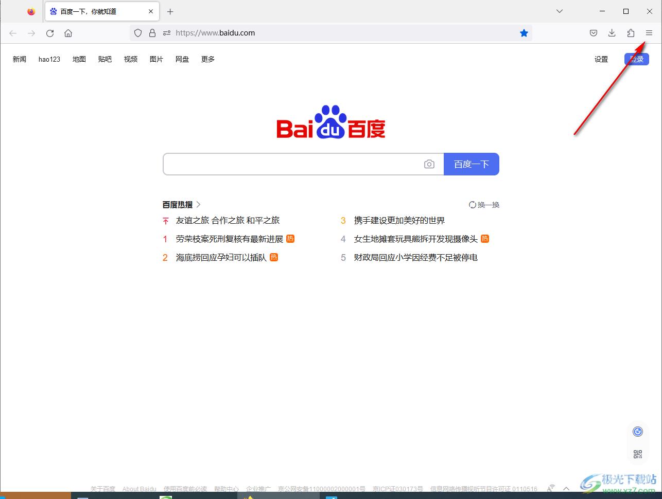The height and width of the screenshot is (499, 662).
Task: Click the 百度热搜 heading
Action: [178, 205]
